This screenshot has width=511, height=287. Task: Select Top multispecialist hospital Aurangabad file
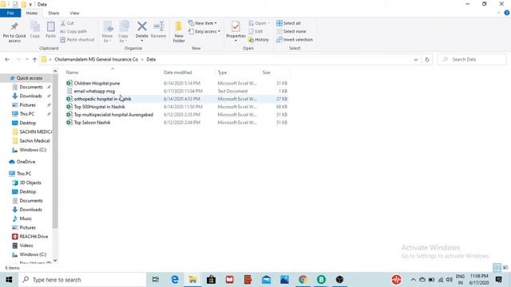click(x=113, y=115)
